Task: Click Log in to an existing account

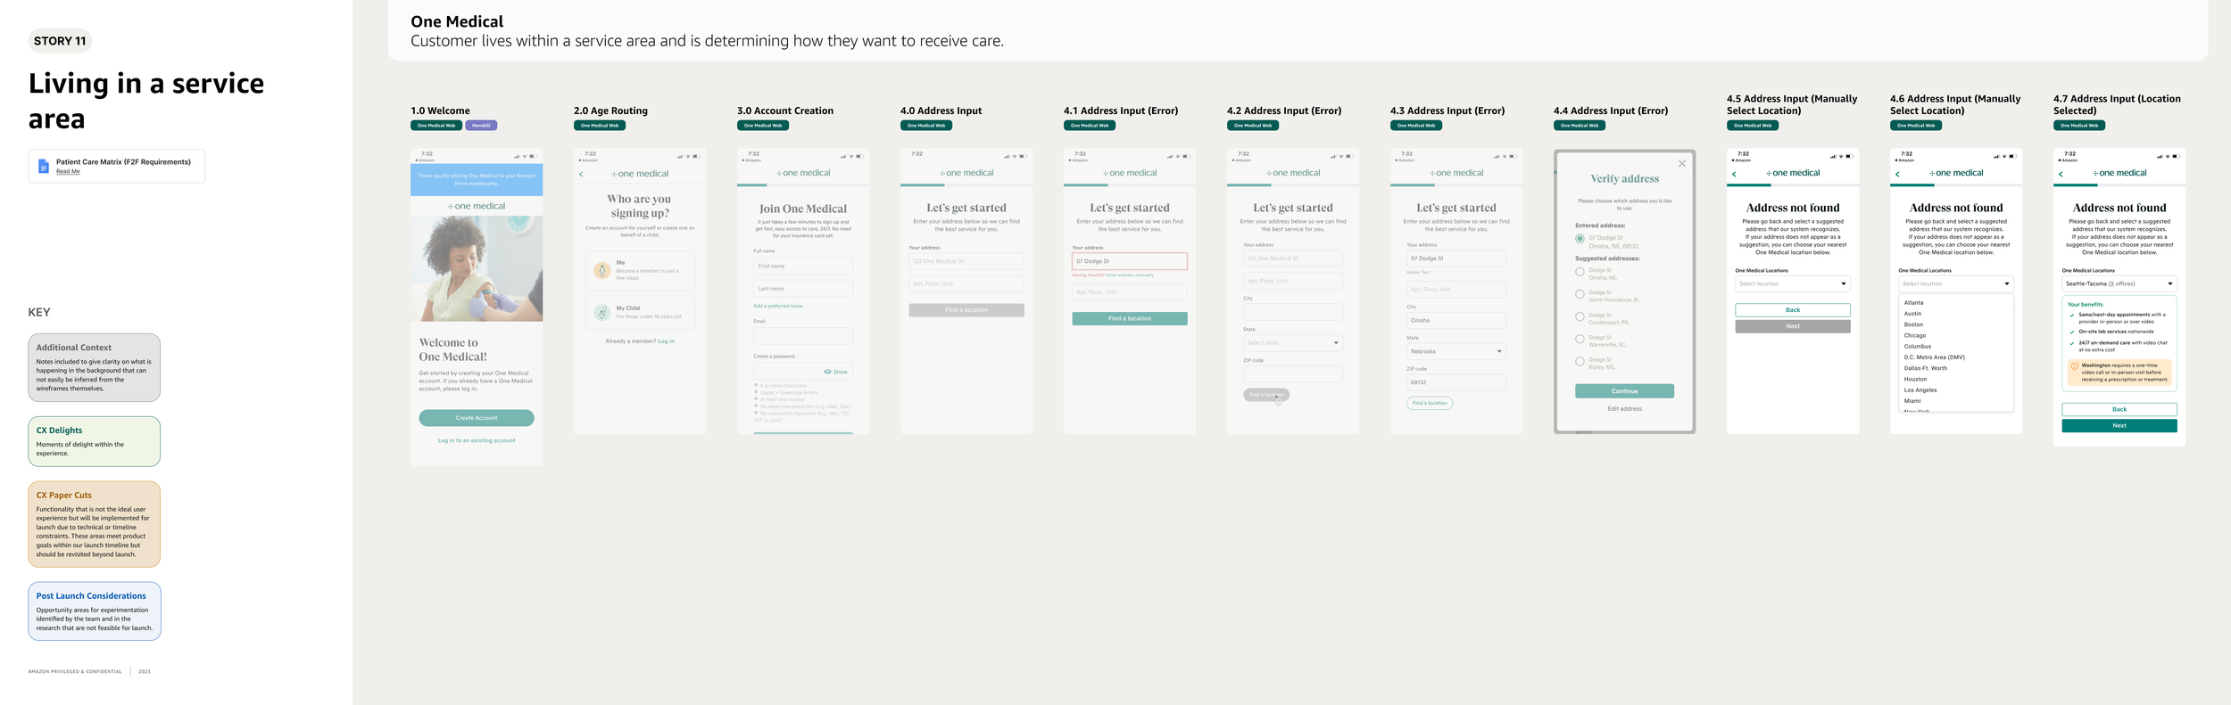Action: (477, 440)
